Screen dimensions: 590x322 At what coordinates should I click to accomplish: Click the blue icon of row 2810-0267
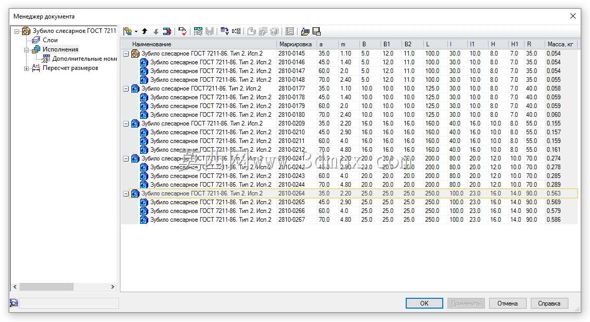[x=144, y=220]
